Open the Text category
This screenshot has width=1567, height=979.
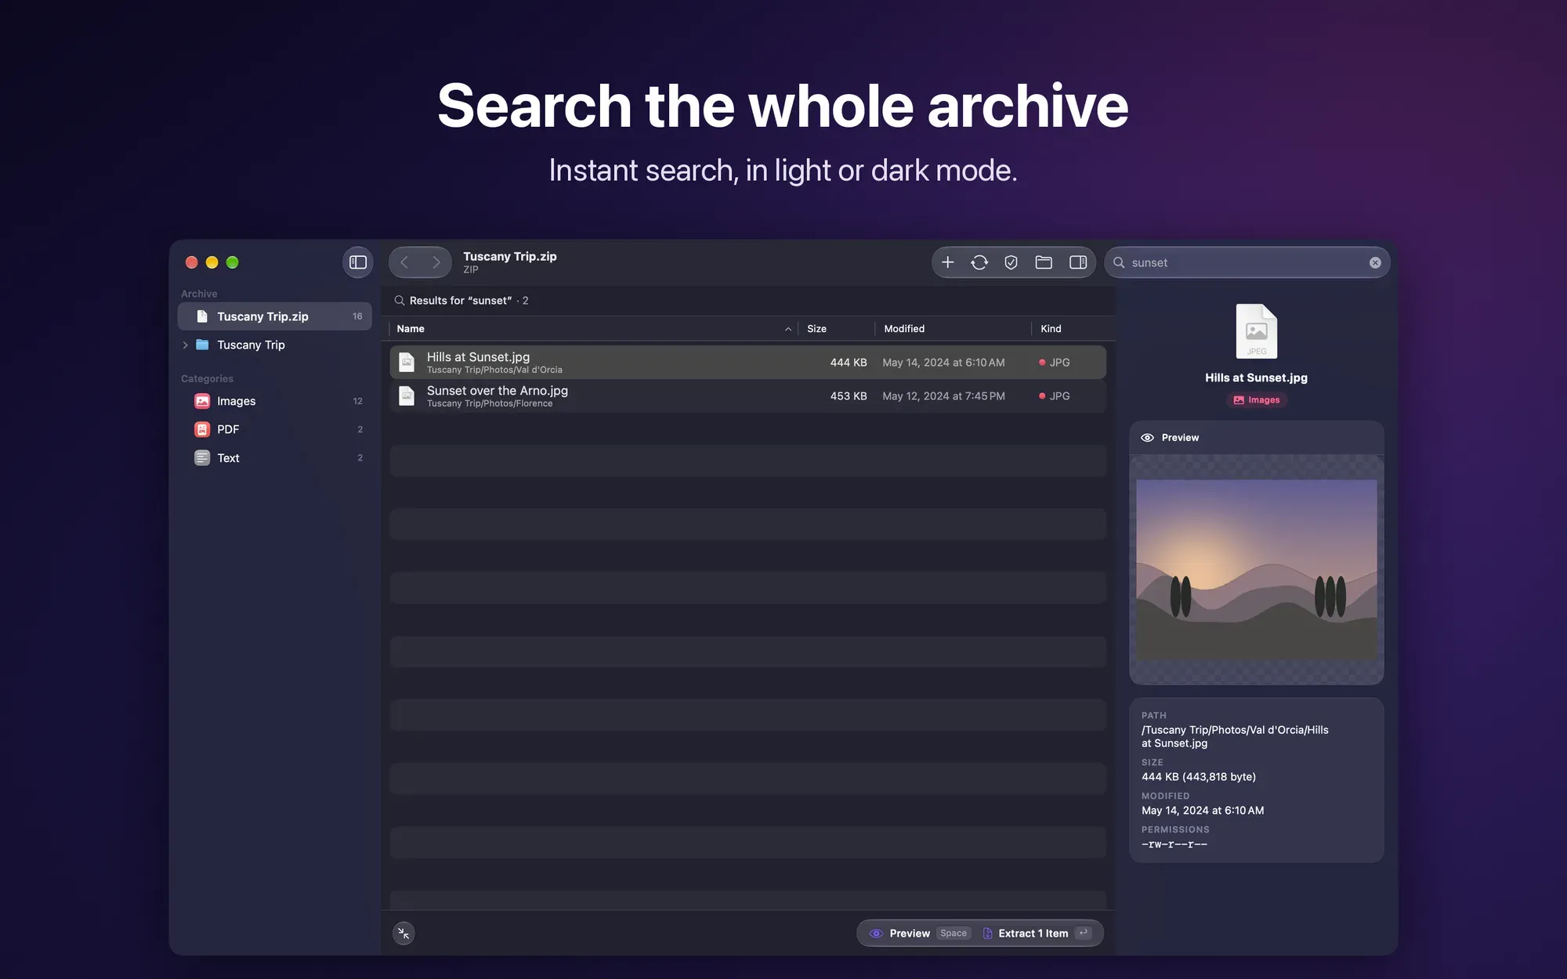pyautogui.click(x=274, y=457)
